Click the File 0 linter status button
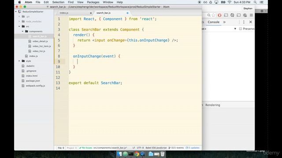The image size is (282, 158). [61, 148]
